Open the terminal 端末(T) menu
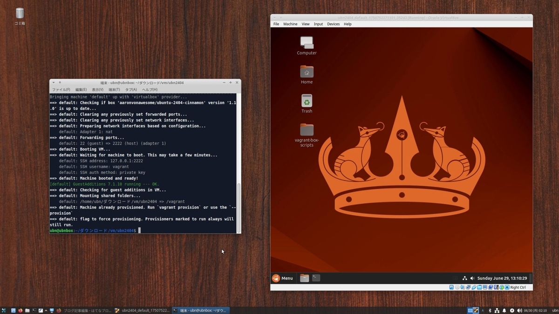Image resolution: width=559 pixels, height=314 pixels. [114, 90]
